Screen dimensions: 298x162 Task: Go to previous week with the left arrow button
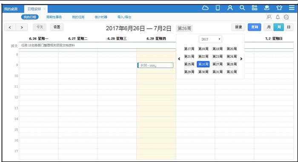point(10,27)
